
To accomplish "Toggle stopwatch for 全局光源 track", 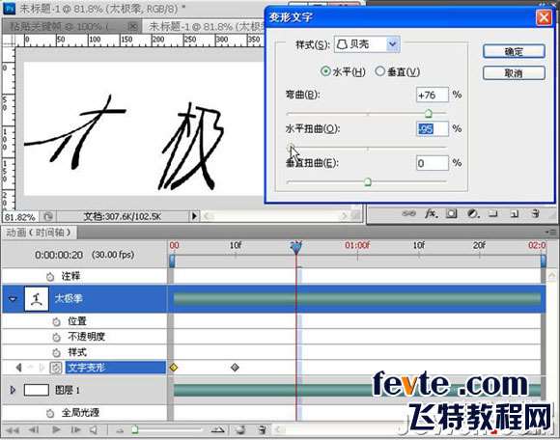I will [x=50, y=413].
